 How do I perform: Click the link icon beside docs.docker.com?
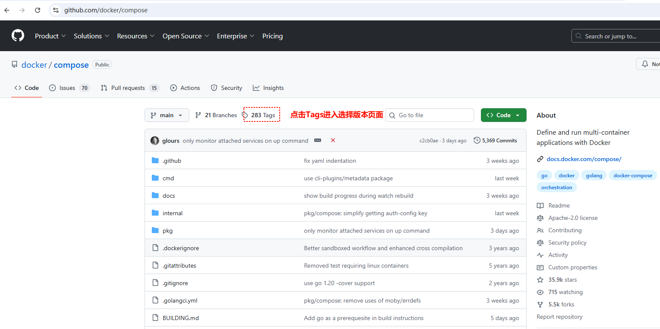click(540, 159)
